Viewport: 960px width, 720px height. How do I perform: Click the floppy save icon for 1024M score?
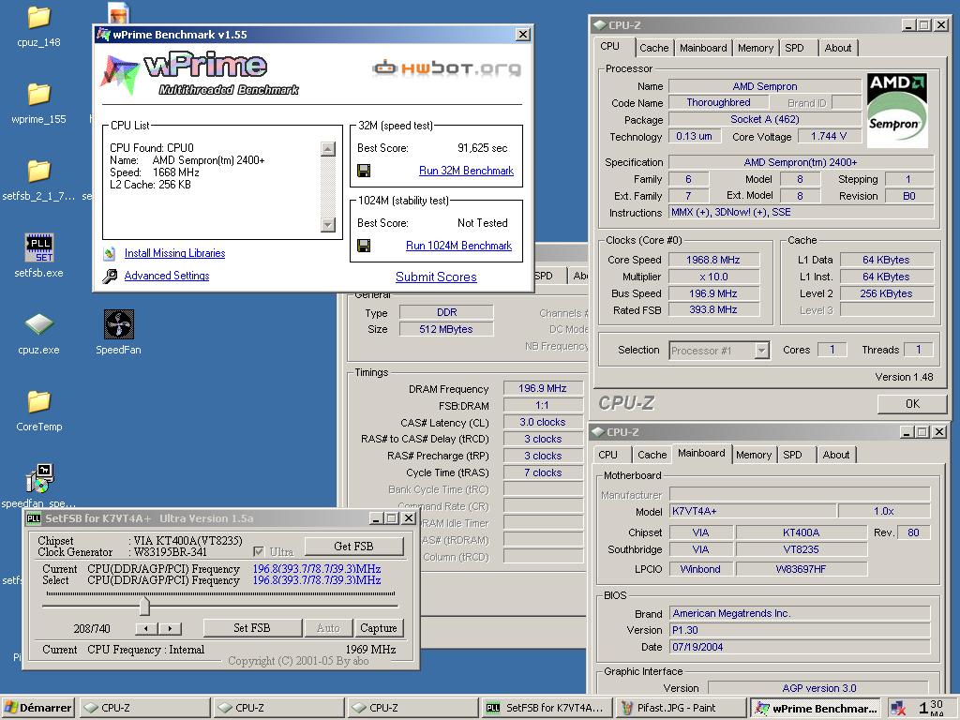click(x=364, y=247)
